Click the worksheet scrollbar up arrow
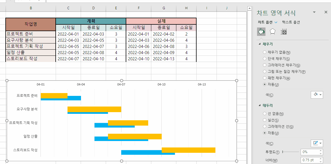 pyautogui.click(x=249, y=8)
